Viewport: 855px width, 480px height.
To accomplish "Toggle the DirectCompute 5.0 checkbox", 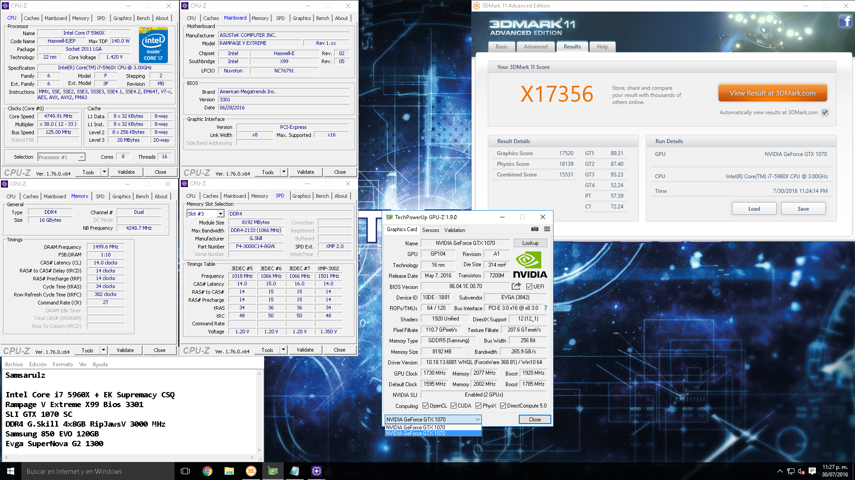I will pos(503,406).
